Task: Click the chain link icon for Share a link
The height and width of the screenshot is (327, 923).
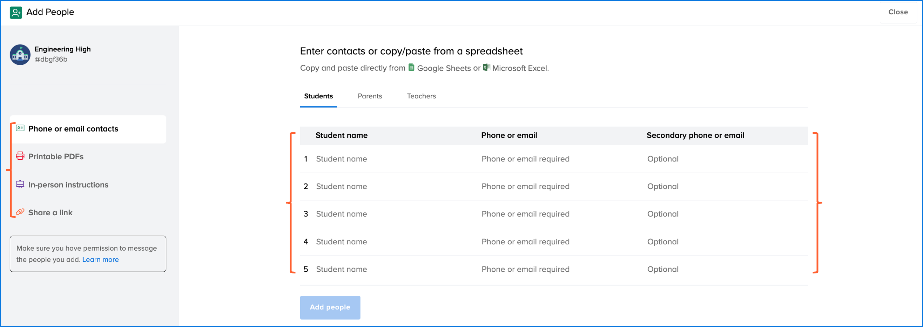Action: 20,212
